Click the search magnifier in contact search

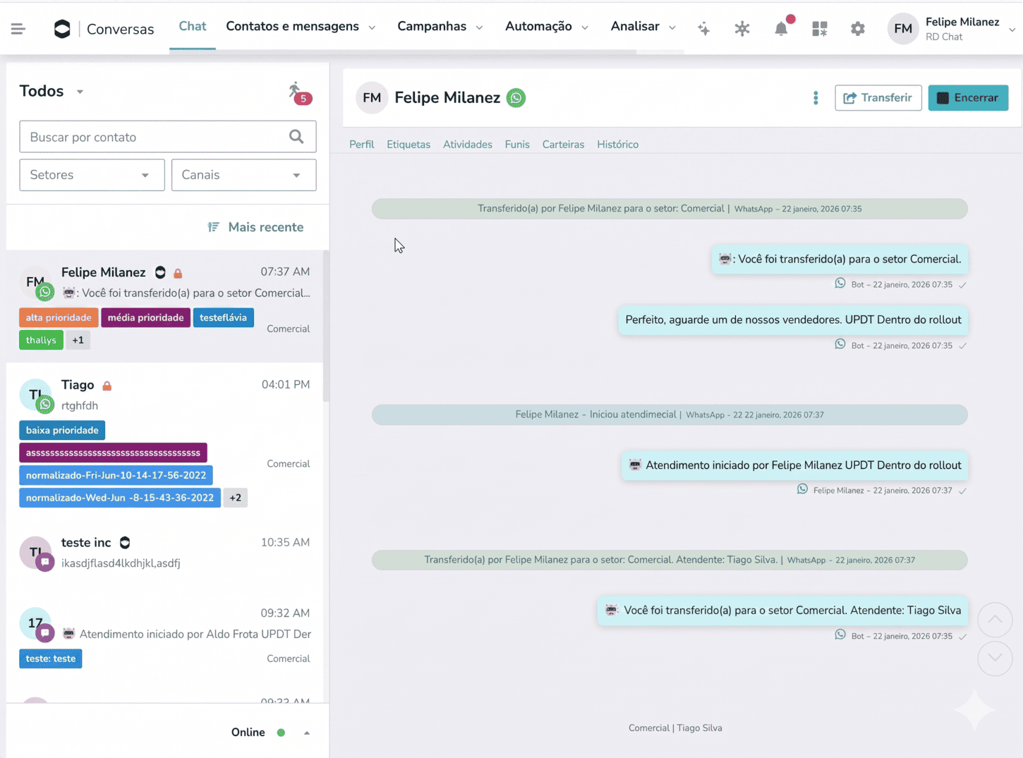[x=296, y=137]
